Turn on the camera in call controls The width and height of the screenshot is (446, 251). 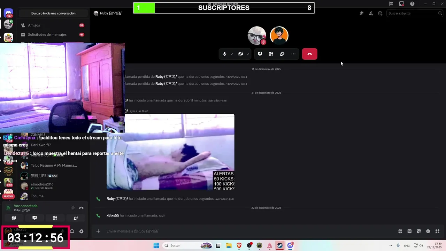click(240, 54)
